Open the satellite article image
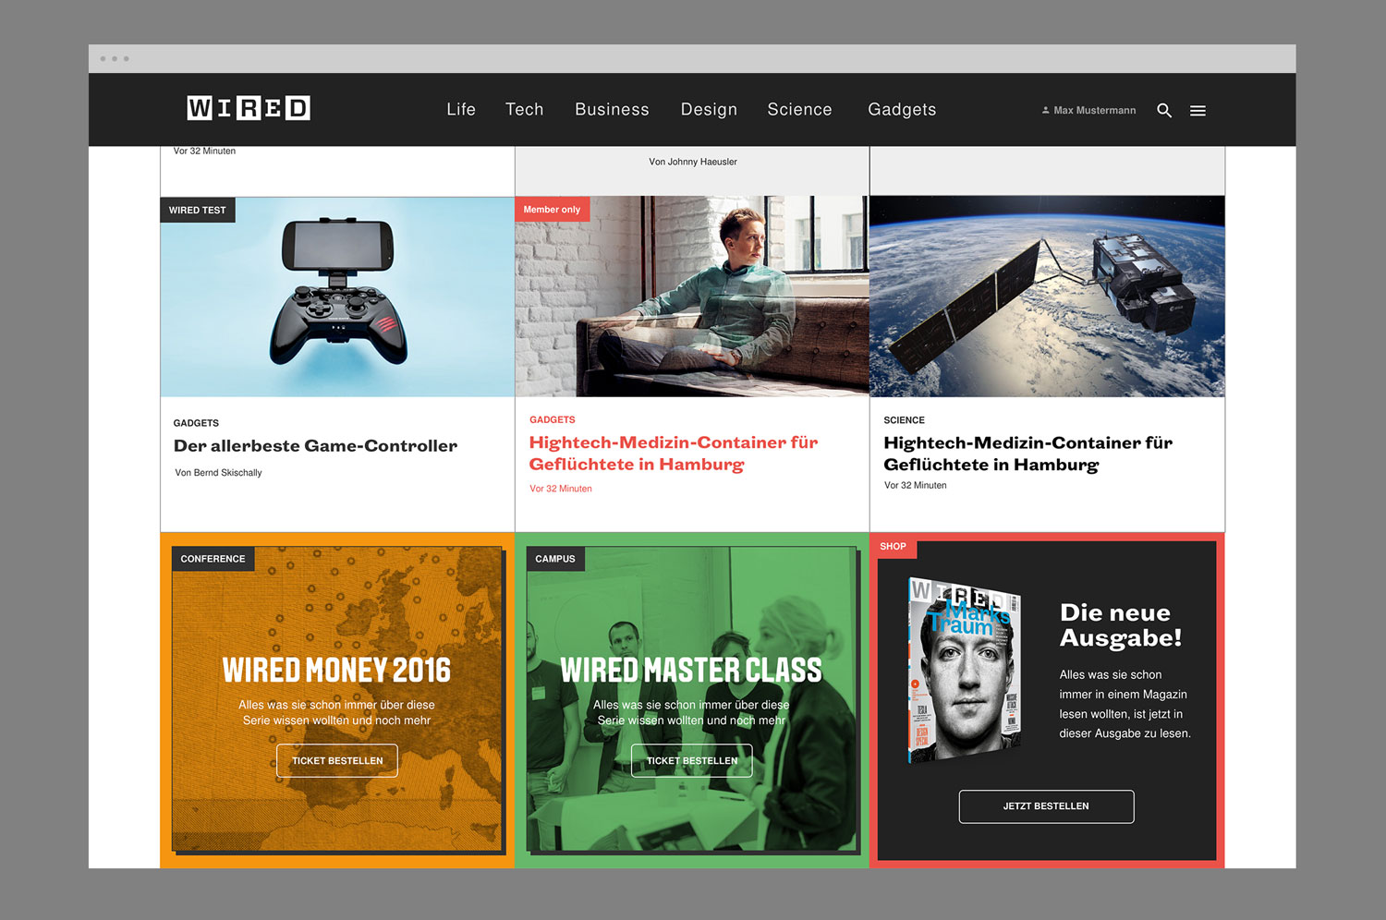 tap(1047, 297)
